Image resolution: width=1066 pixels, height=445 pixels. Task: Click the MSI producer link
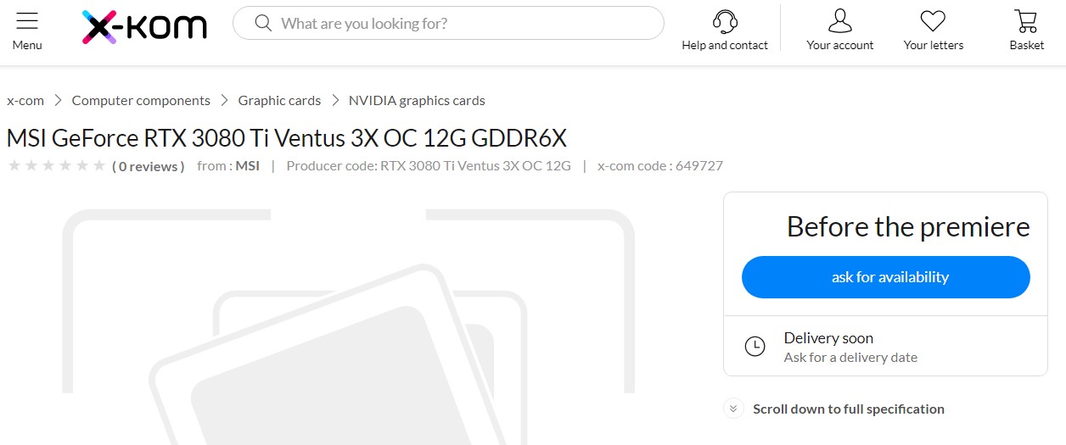247,165
